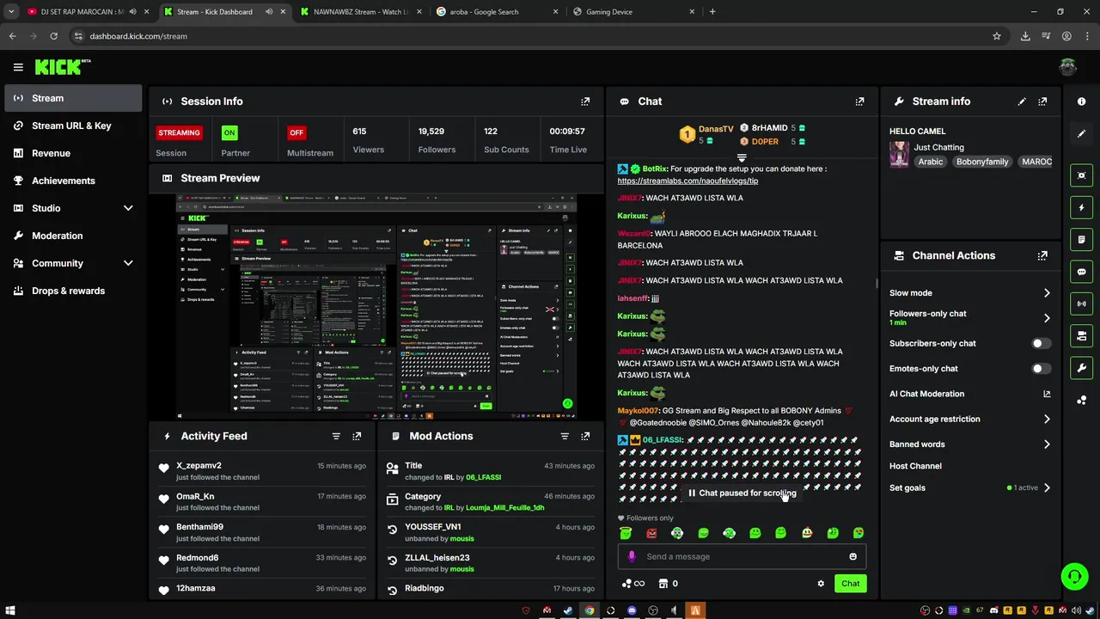Select Stream in the sidebar
The height and width of the screenshot is (619, 1100).
pos(73,98)
